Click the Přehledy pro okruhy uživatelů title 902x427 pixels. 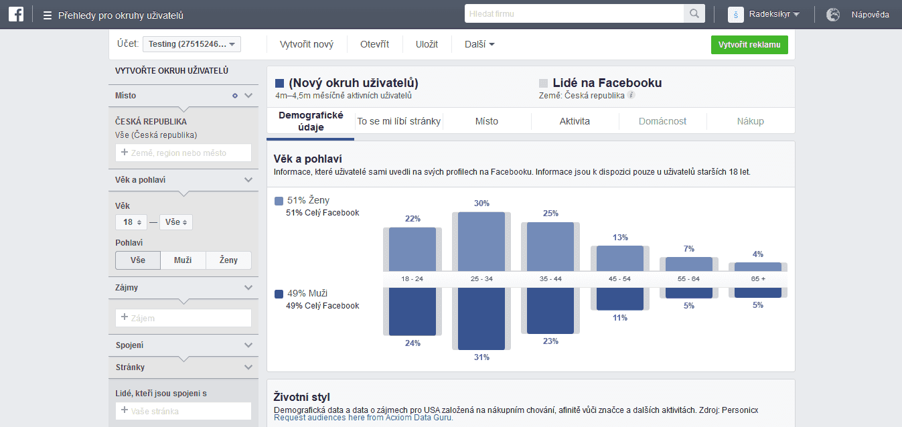tap(121, 15)
